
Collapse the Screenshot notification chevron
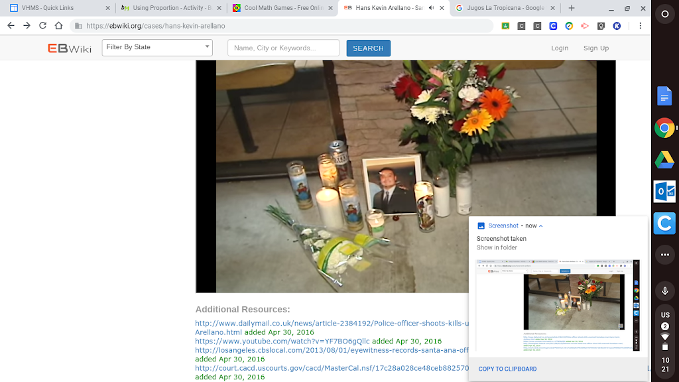[541, 226]
